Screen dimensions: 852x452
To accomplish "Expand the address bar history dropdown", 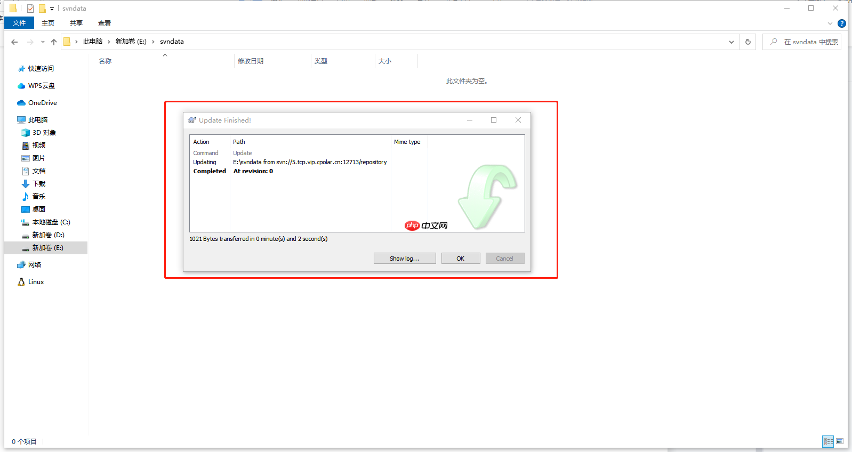I will pos(732,42).
